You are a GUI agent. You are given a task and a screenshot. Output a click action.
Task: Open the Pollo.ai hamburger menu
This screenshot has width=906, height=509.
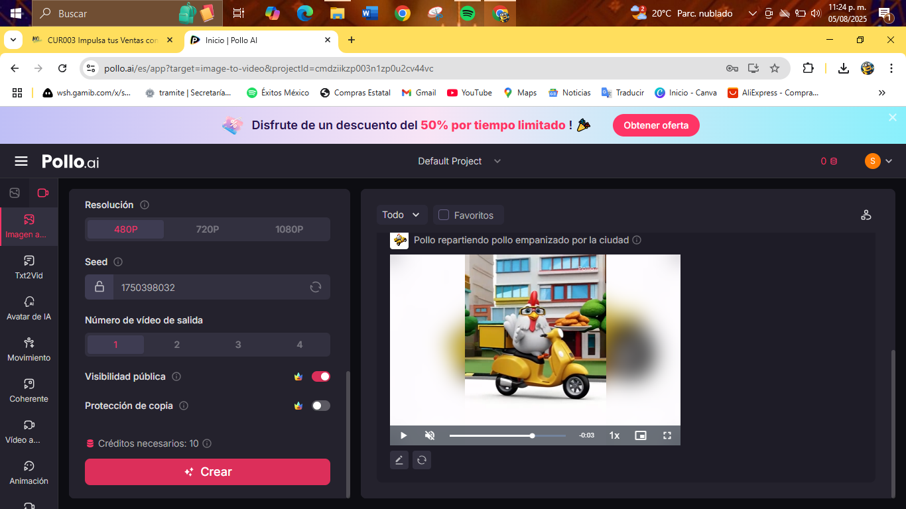[x=21, y=161]
